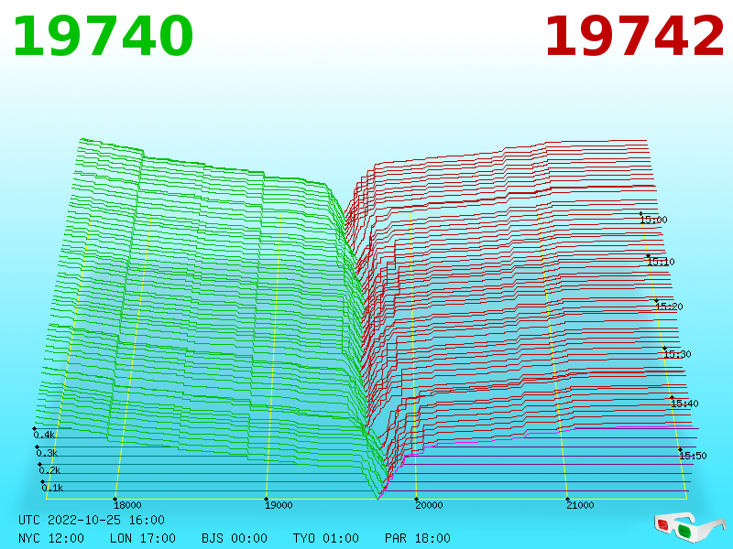
Task: Click the PAR 18:00 clock text
Action: [418, 538]
